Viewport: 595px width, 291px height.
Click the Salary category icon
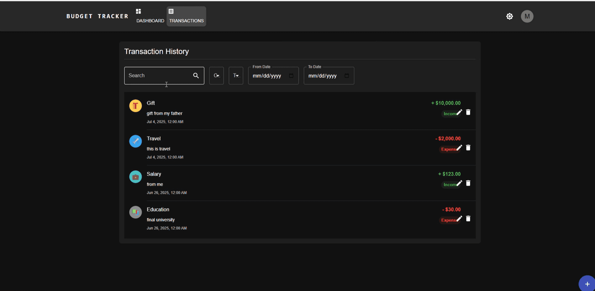(x=135, y=177)
